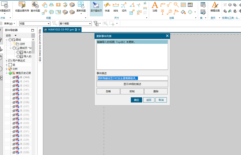Select the Linear dimension tool
Screen dimensions: 241x155
click(x=116, y=7)
